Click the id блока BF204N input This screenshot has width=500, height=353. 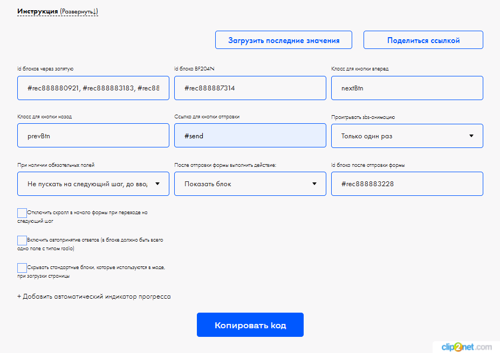click(x=250, y=88)
